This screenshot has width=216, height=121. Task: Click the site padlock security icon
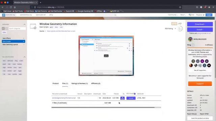click(x=35, y=7)
